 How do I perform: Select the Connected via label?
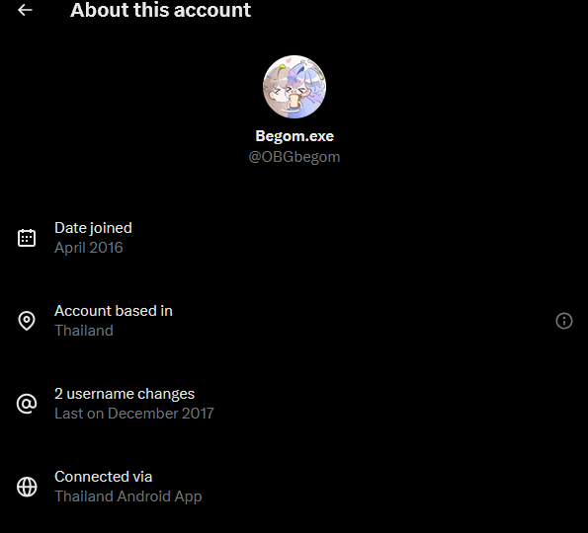coord(103,477)
